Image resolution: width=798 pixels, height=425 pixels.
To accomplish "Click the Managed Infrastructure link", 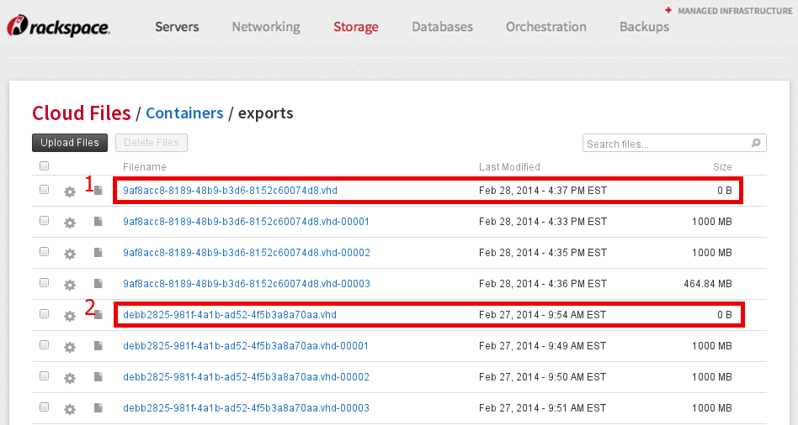I will 735,11.
